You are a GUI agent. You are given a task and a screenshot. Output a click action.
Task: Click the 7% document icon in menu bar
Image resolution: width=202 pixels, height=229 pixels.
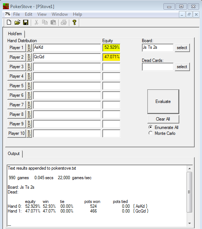coord(7,14)
